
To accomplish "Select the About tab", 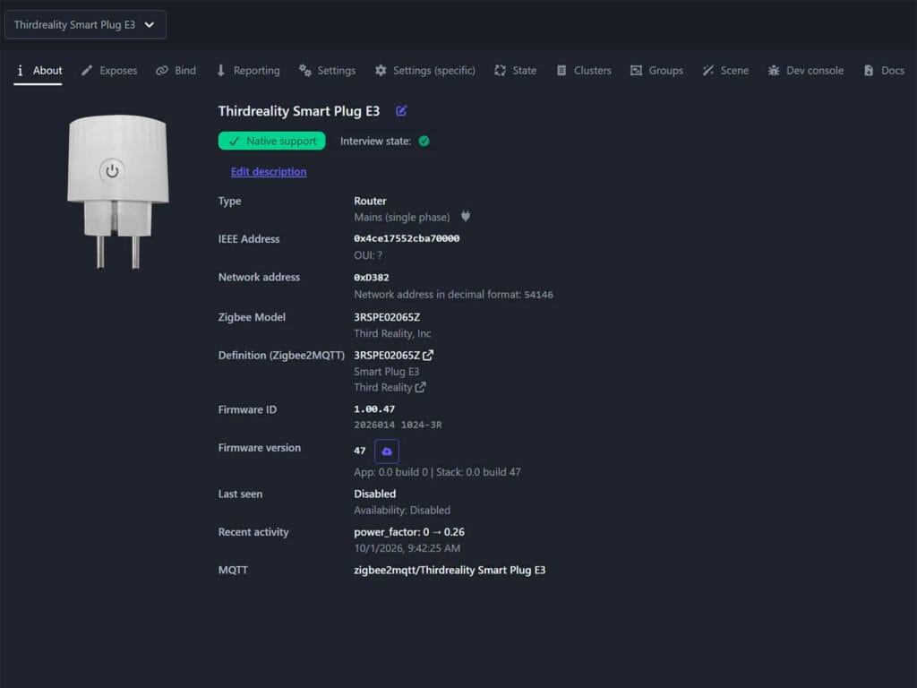I will coord(38,71).
